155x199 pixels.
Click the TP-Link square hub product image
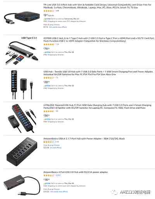pos(21,18)
